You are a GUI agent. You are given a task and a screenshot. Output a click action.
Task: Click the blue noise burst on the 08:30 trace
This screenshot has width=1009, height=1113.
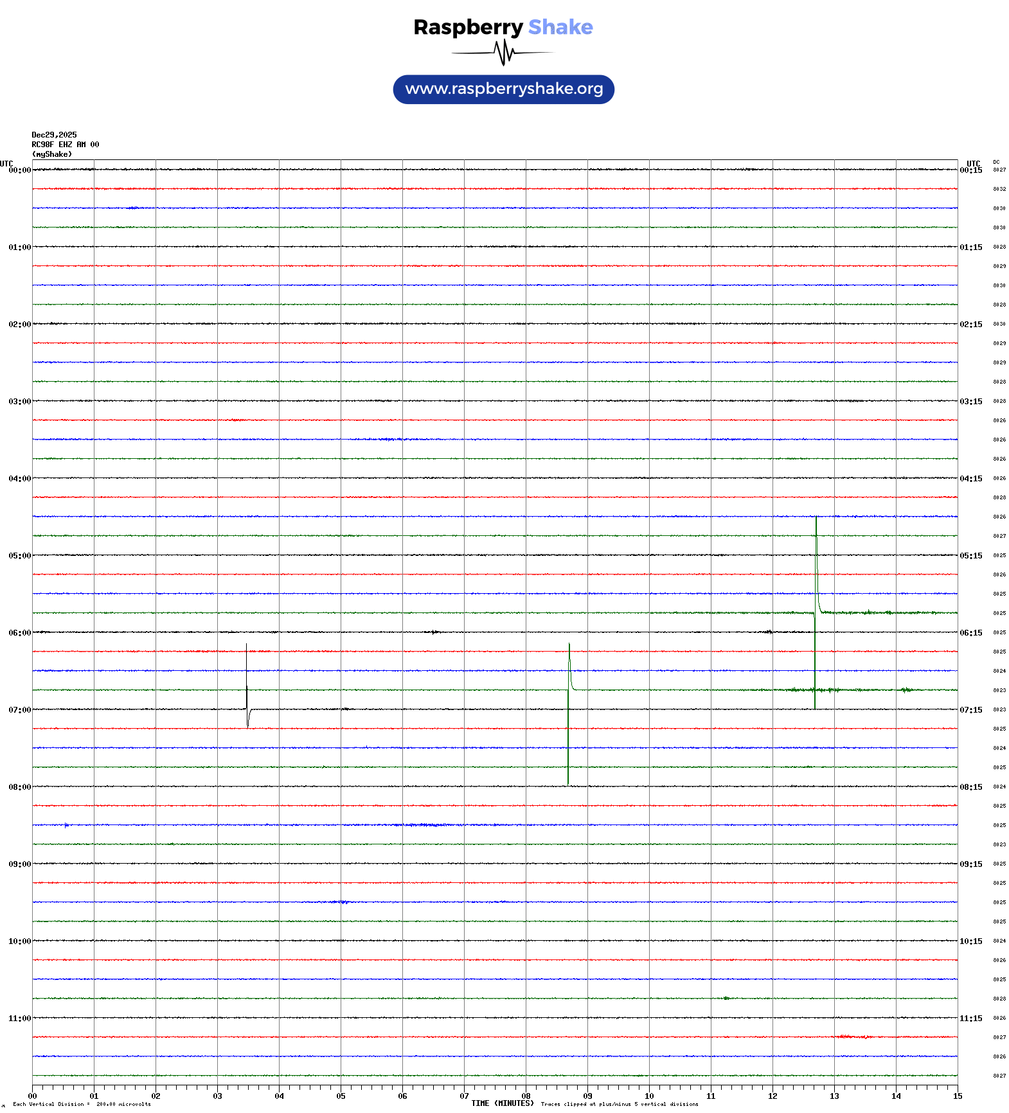pos(424,824)
